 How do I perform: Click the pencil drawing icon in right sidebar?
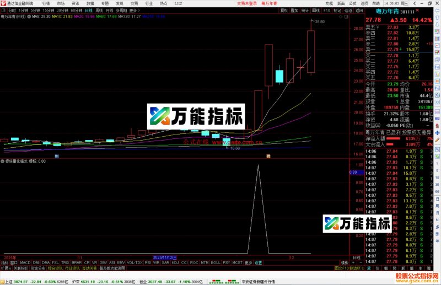click(437, 140)
